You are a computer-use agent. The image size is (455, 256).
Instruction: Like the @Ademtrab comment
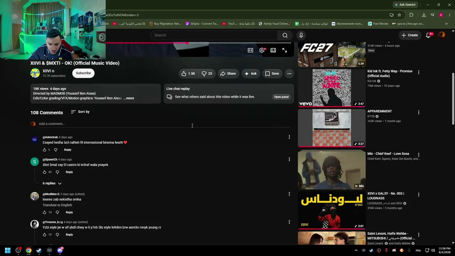coord(44,150)
